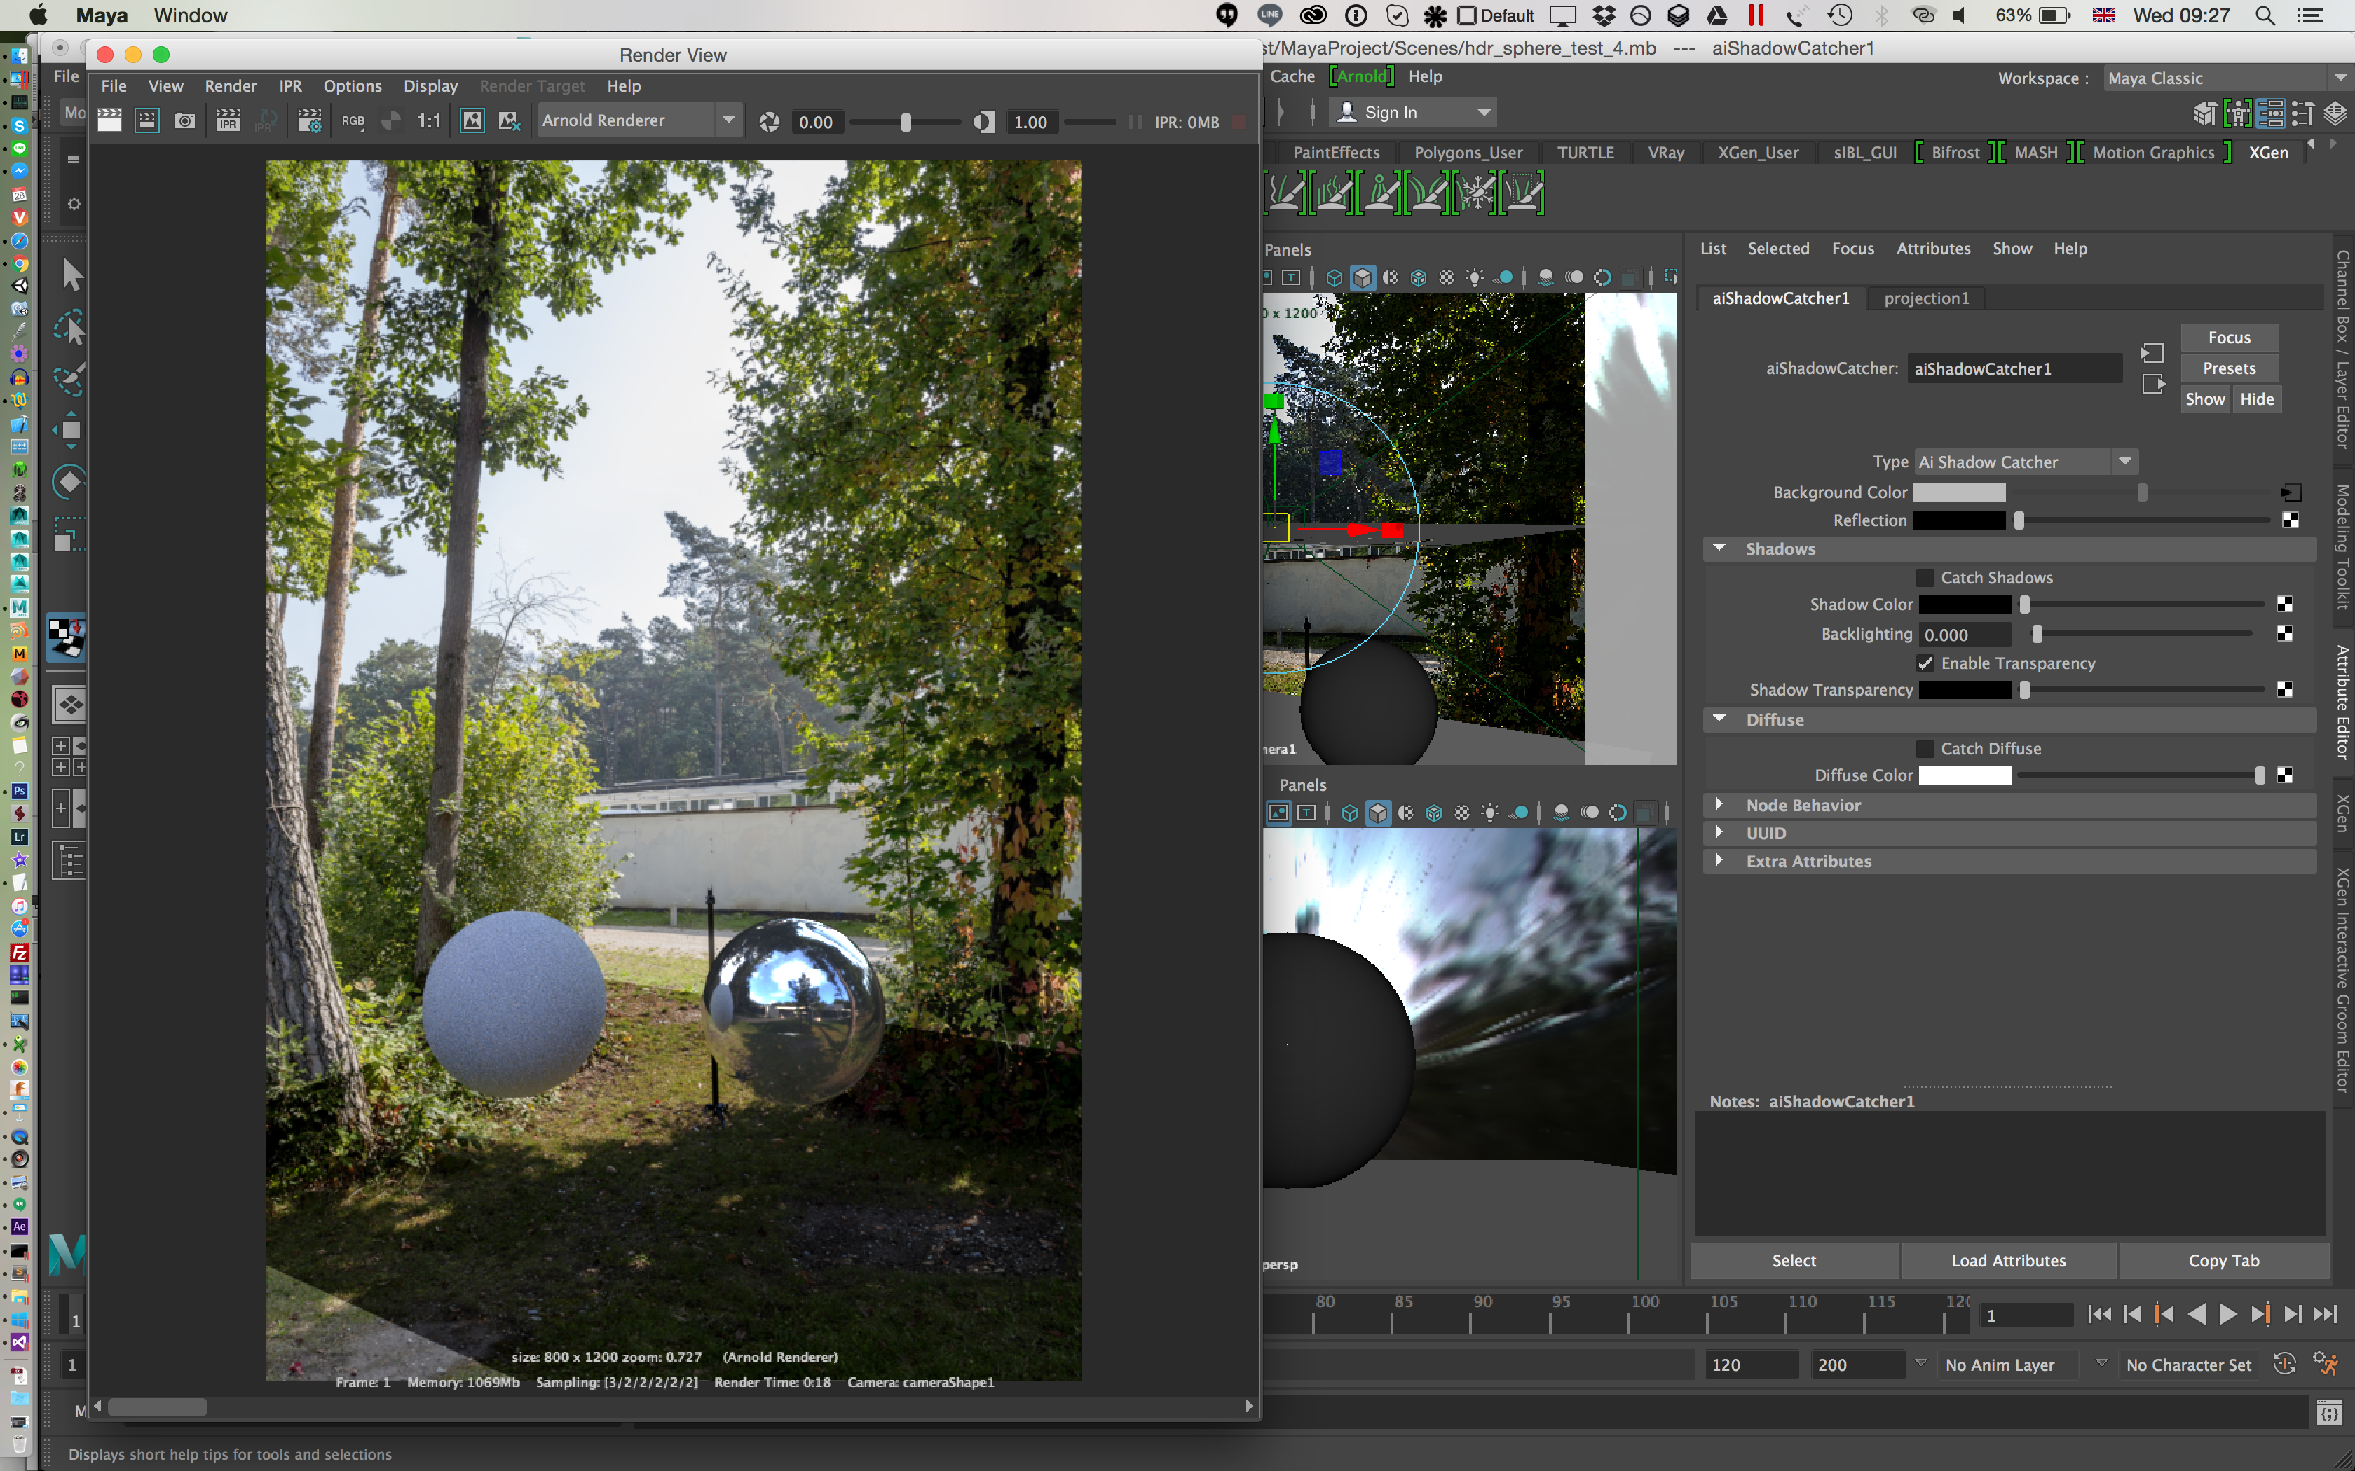Image resolution: width=2355 pixels, height=1471 pixels.
Task: Click Diffuse Color map checker button
Action: (x=2285, y=775)
